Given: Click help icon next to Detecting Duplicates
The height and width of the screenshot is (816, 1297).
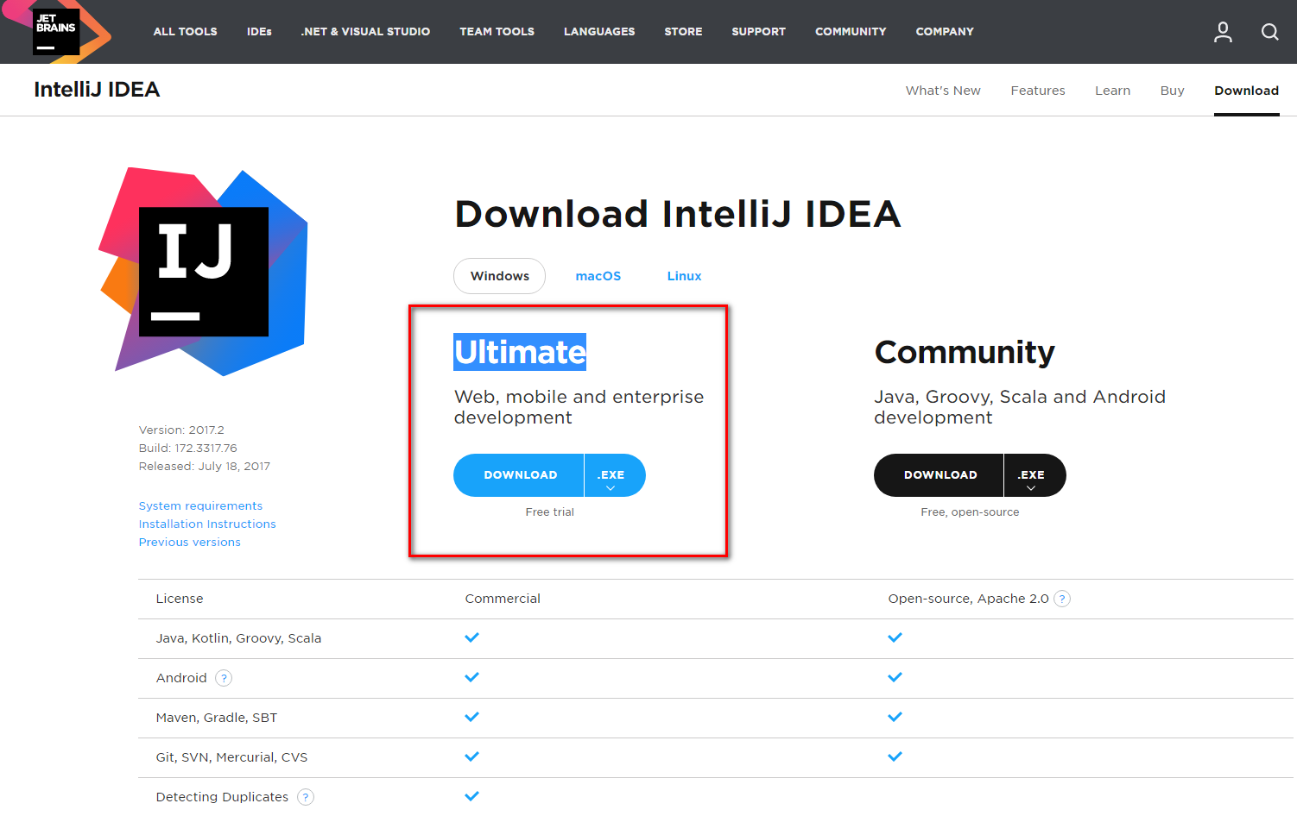Looking at the screenshot, I should [x=306, y=797].
